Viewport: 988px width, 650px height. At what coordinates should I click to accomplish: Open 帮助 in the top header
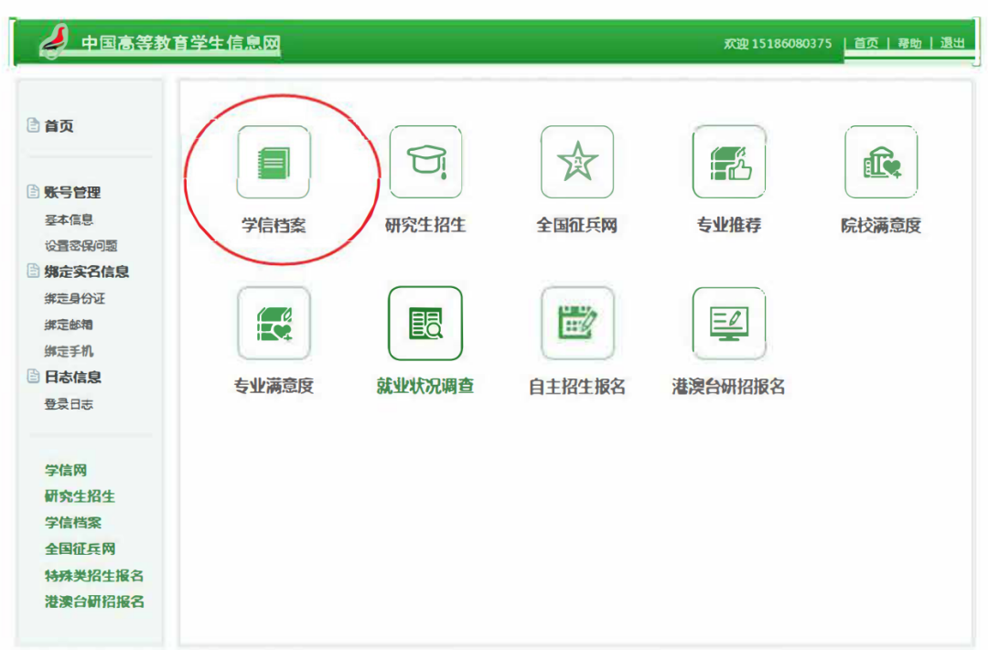point(909,43)
